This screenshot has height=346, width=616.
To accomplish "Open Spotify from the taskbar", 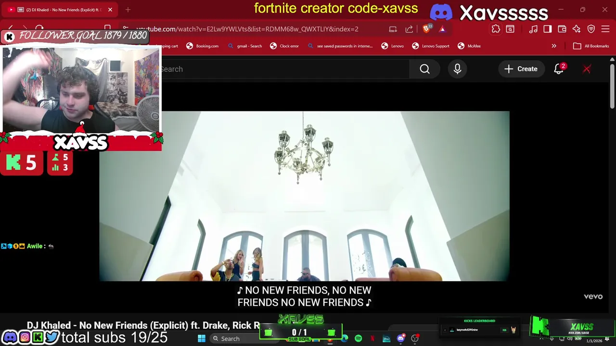I will coord(359,339).
